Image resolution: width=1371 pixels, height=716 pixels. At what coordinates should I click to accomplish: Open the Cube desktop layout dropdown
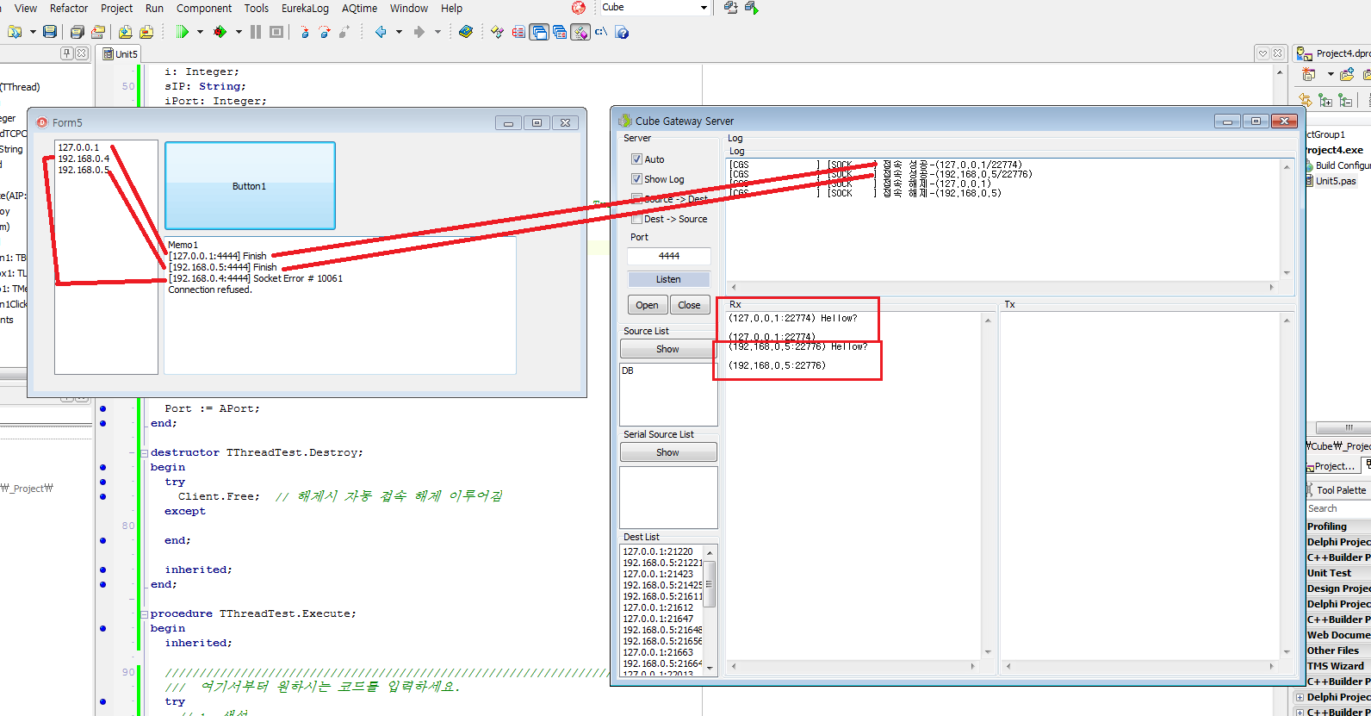coord(704,8)
